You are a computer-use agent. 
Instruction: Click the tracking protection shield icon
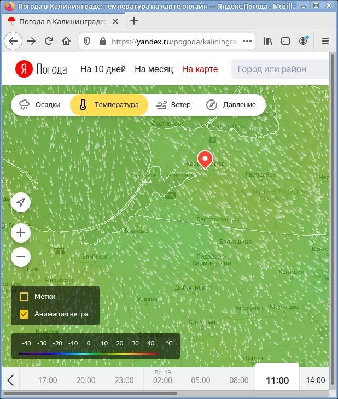point(87,41)
